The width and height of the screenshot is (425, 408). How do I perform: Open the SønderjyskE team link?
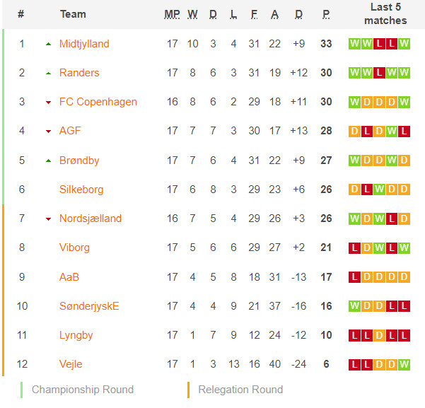click(89, 306)
